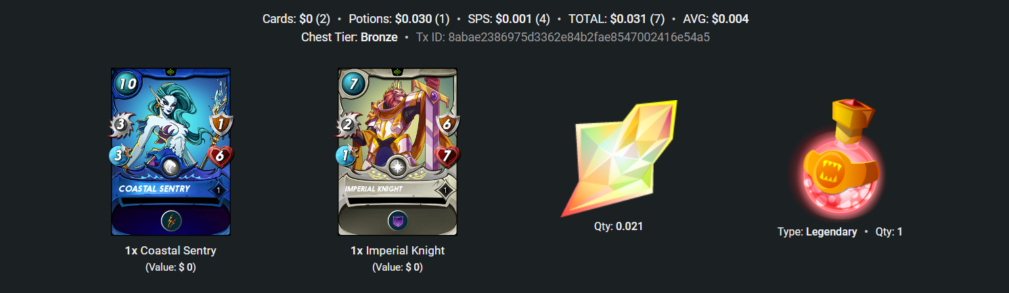Select the rainbow SPS crystal icon
Screen dimensions: 1009x293
[x=619, y=159]
